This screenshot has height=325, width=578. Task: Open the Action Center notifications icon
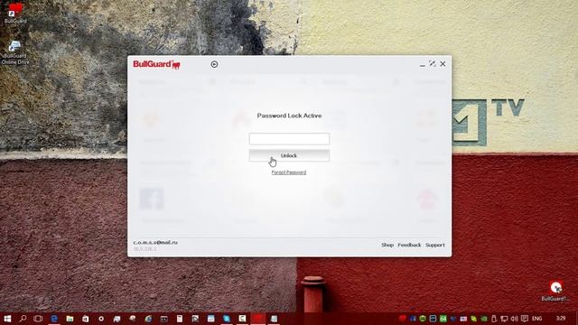[x=525, y=319]
